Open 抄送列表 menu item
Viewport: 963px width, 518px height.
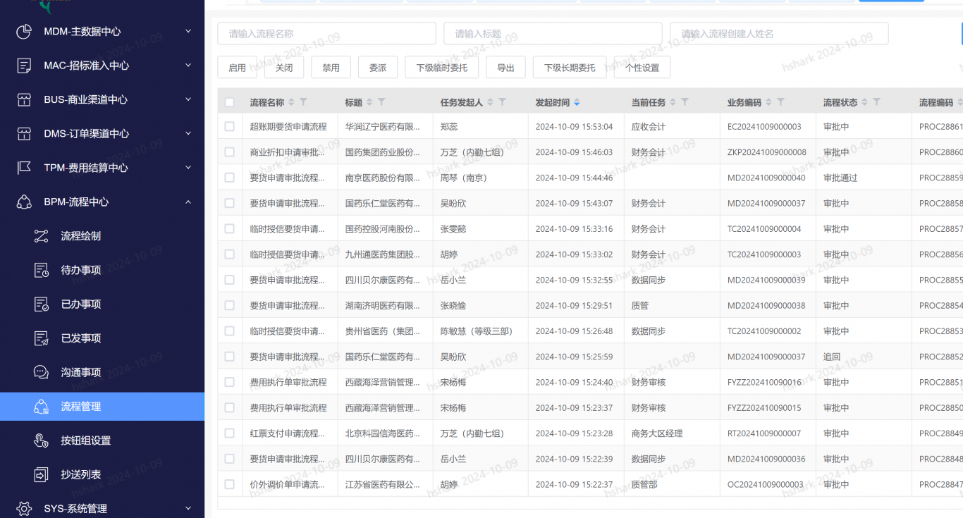tap(102, 474)
